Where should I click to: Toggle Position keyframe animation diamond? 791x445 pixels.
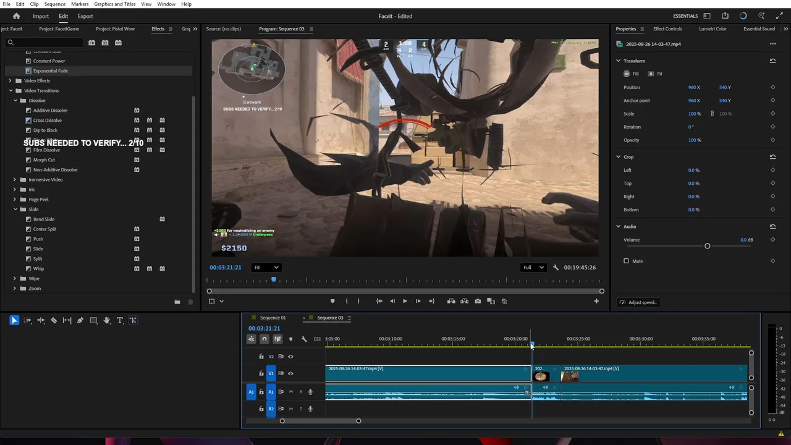click(x=772, y=87)
